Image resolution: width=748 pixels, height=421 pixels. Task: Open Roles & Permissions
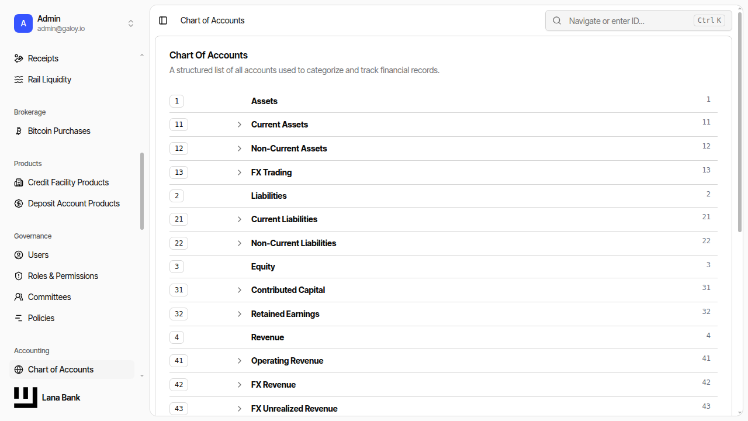point(72,276)
